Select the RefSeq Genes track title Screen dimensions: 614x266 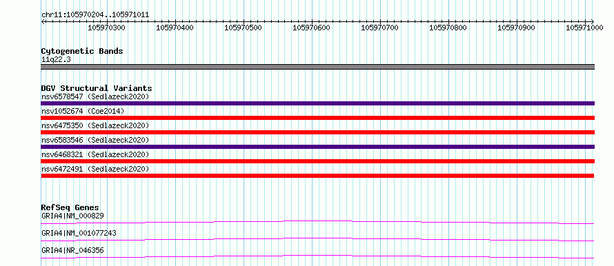tap(70, 207)
